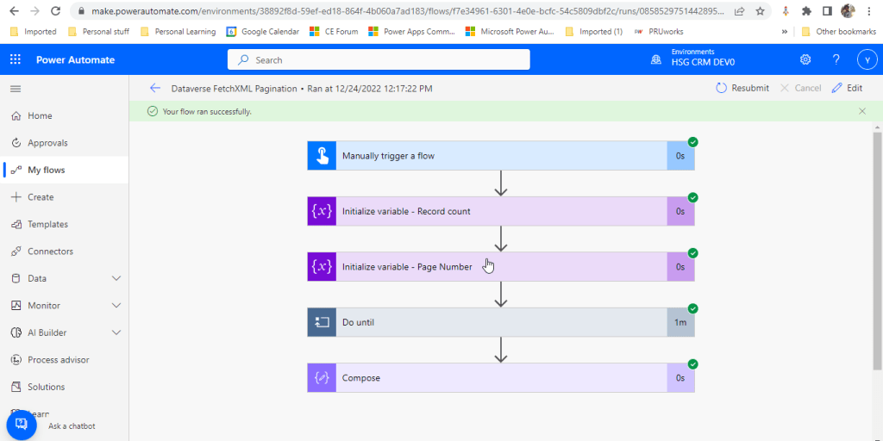
Task: Expand the Data section in sidebar
Action: [x=116, y=278]
